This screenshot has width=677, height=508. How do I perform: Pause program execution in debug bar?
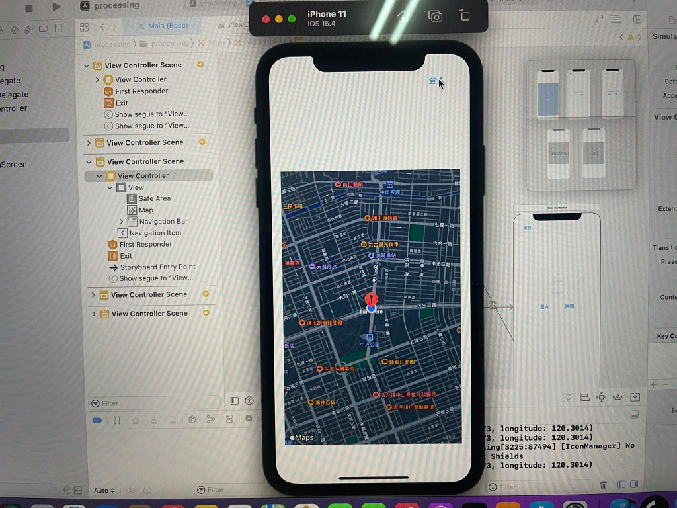116,420
